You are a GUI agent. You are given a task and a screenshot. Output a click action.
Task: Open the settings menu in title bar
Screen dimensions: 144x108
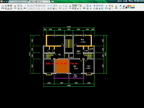(125, 1)
